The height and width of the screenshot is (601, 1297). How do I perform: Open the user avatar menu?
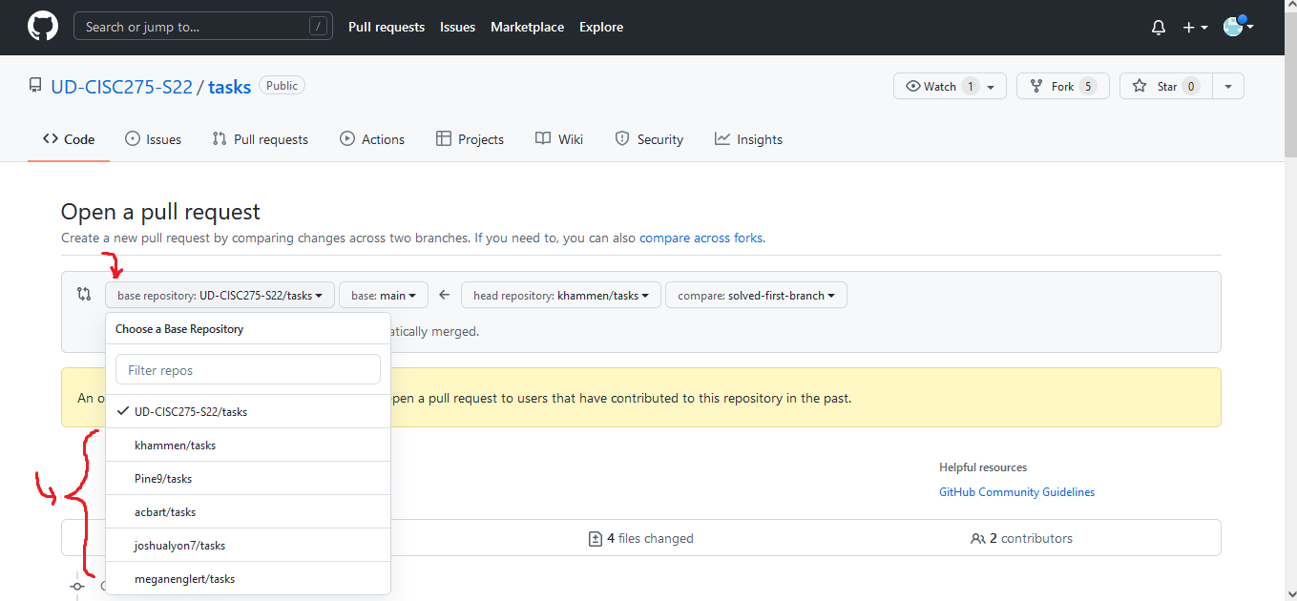tap(1238, 27)
